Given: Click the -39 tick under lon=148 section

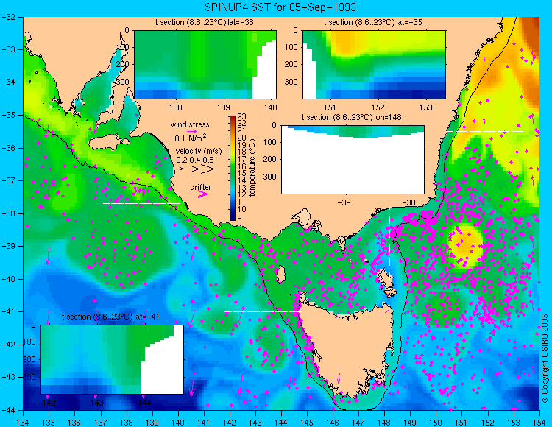Looking at the screenshot, I should point(344,202).
